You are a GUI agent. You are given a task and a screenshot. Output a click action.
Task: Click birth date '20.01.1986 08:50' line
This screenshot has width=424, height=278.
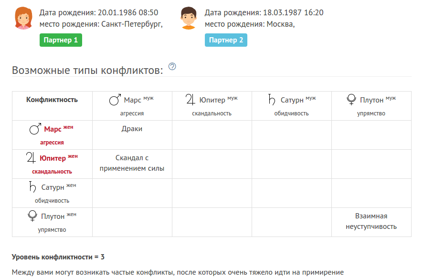point(99,13)
